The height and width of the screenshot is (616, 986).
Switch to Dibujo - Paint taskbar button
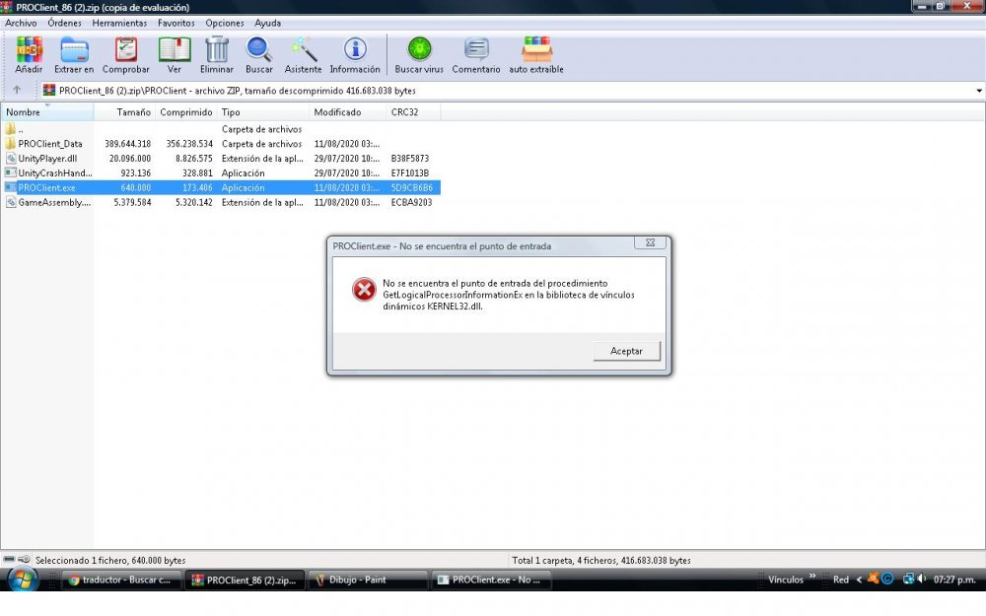coord(367,580)
